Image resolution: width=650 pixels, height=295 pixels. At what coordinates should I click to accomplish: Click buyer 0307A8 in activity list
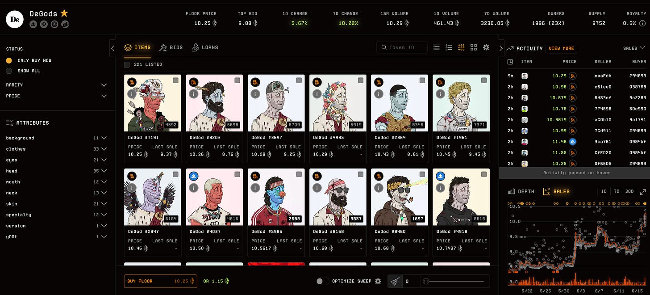tap(637, 87)
